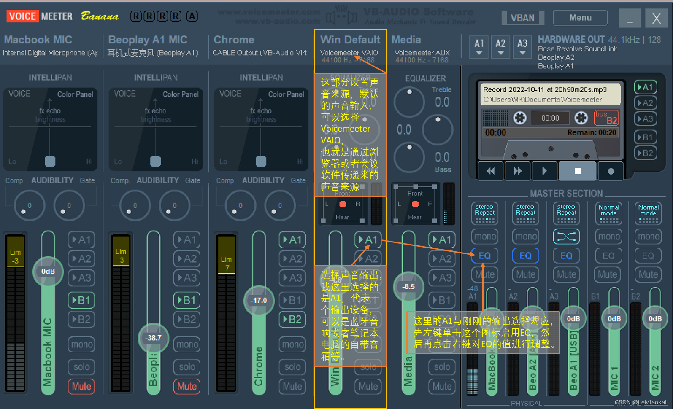Open the A2 hardware output device dropdown

tap(500, 47)
